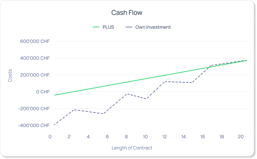Select the -400'000 CHF axis label
257x159 pixels.
(x=34, y=125)
